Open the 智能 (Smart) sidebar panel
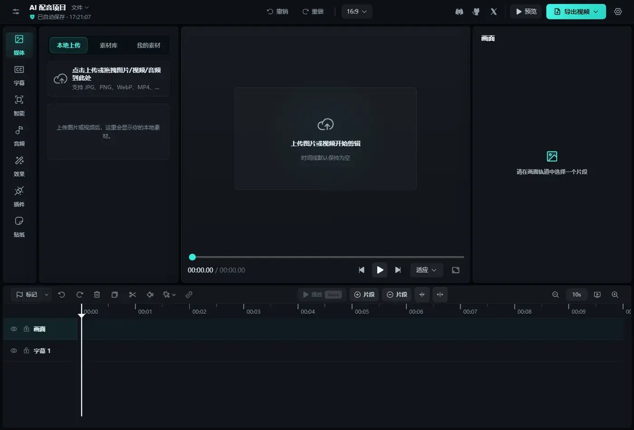The image size is (634, 430). (19, 105)
